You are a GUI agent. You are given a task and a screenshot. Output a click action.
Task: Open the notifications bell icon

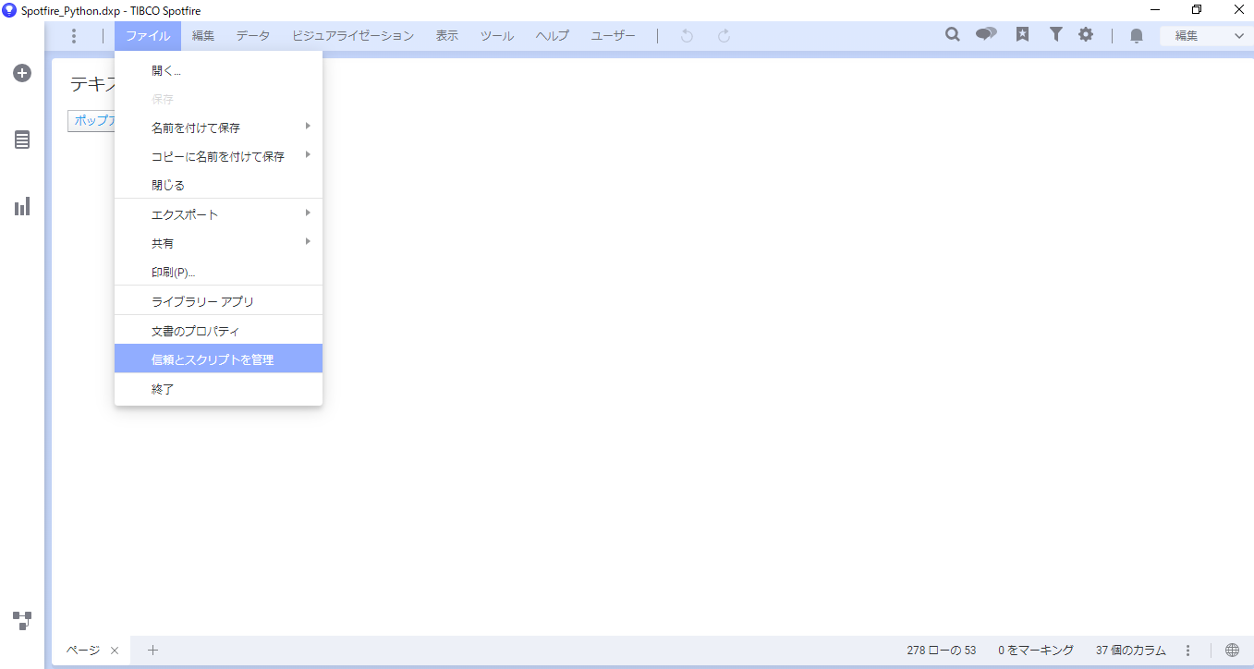click(x=1137, y=36)
